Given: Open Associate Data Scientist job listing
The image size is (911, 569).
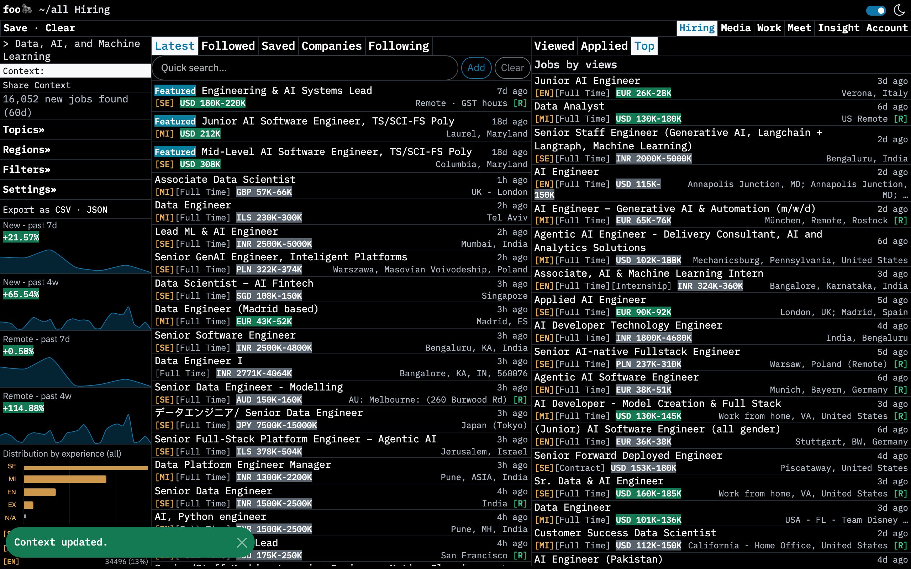Looking at the screenshot, I should [341, 186].
